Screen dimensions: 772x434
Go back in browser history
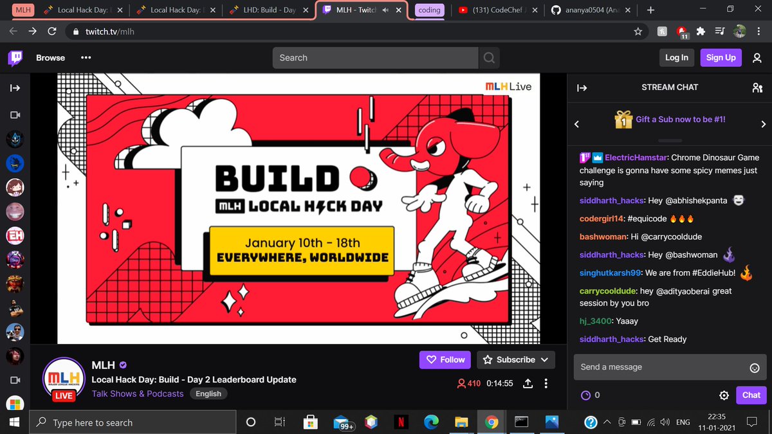pyautogui.click(x=13, y=31)
